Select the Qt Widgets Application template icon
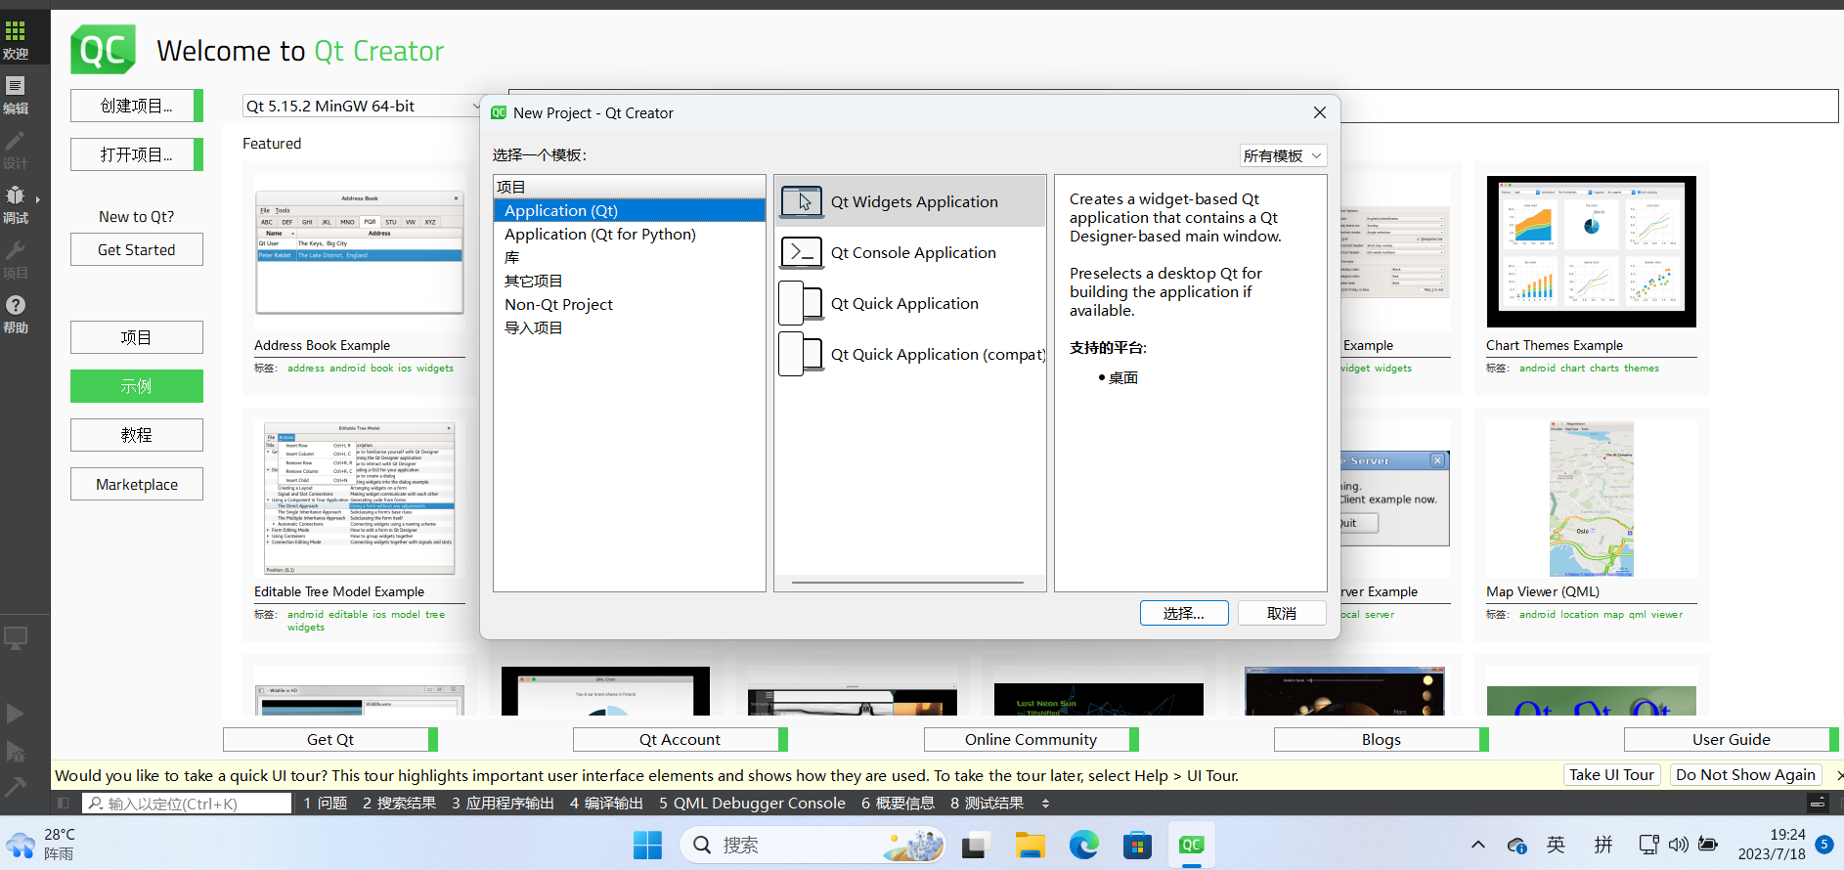The width and height of the screenshot is (1844, 870). 802,201
